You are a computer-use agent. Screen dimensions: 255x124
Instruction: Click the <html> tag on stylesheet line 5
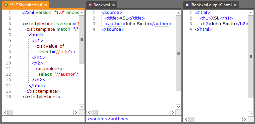click(x=36, y=35)
